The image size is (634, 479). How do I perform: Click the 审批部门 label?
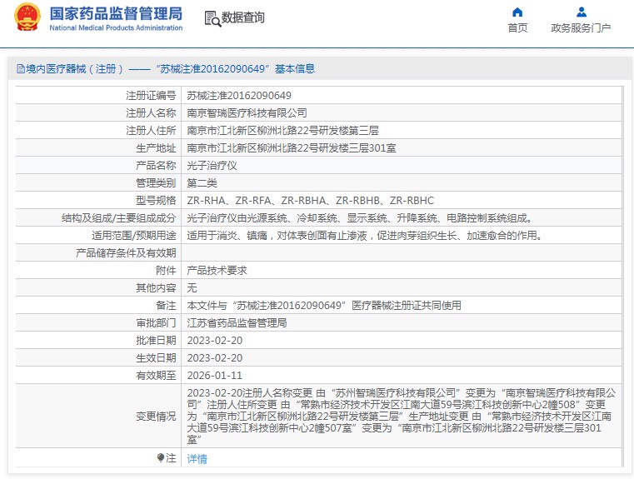click(156, 323)
